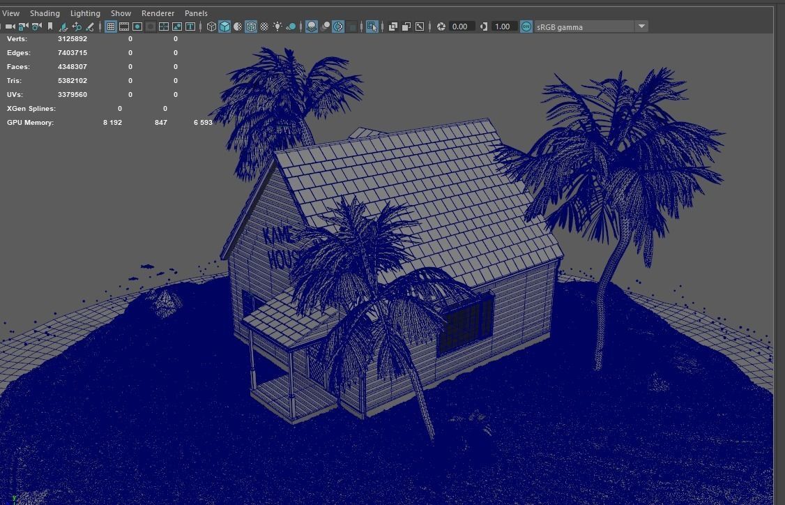Click the Exposure value field 0.00

462,27
